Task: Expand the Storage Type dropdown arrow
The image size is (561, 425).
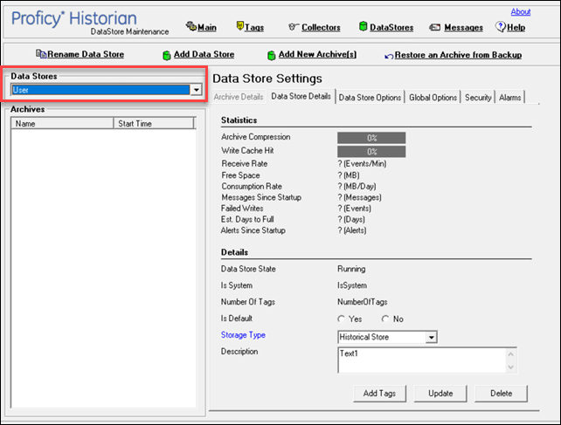Action: point(432,337)
